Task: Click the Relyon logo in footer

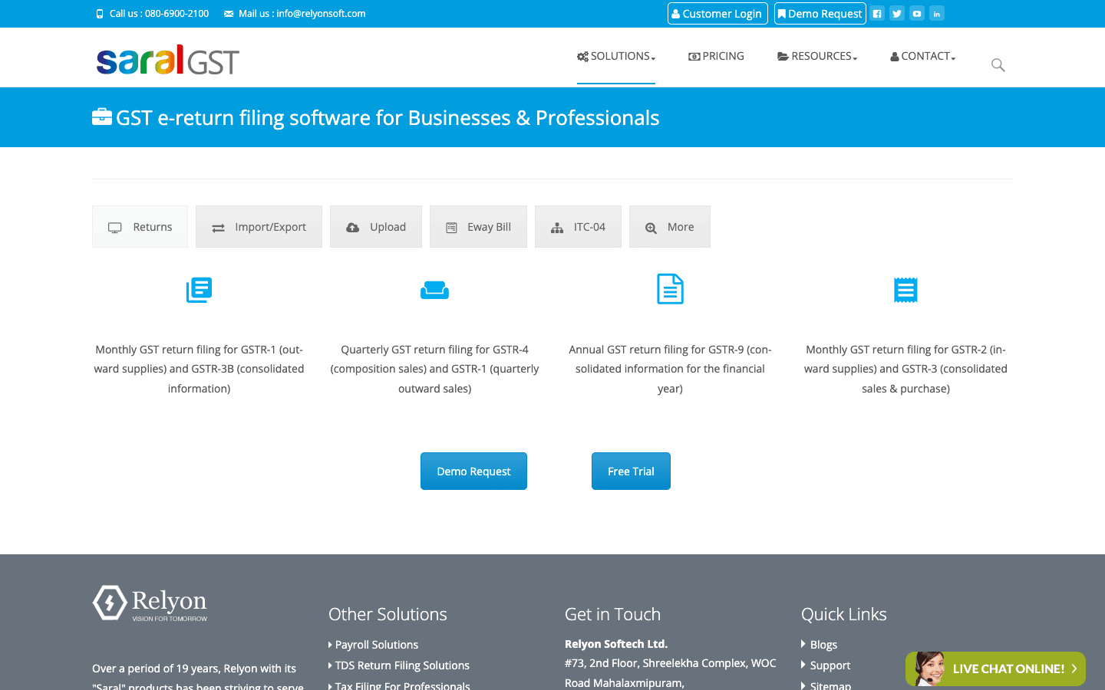Action: pos(150,603)
